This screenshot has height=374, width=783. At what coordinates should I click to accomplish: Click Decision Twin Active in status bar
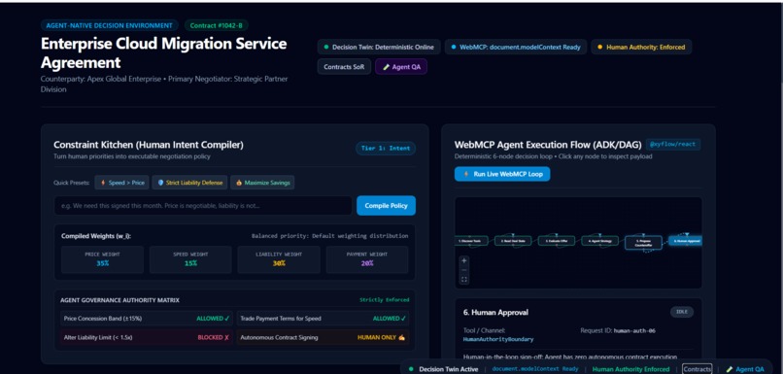448,369
